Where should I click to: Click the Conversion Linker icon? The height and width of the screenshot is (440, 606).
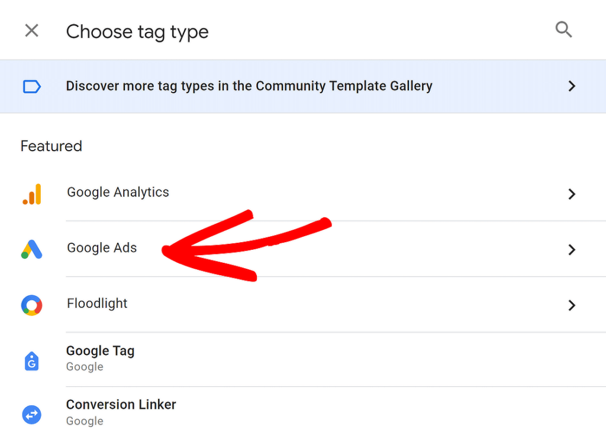pyautogui.click(x=31, y=415)
